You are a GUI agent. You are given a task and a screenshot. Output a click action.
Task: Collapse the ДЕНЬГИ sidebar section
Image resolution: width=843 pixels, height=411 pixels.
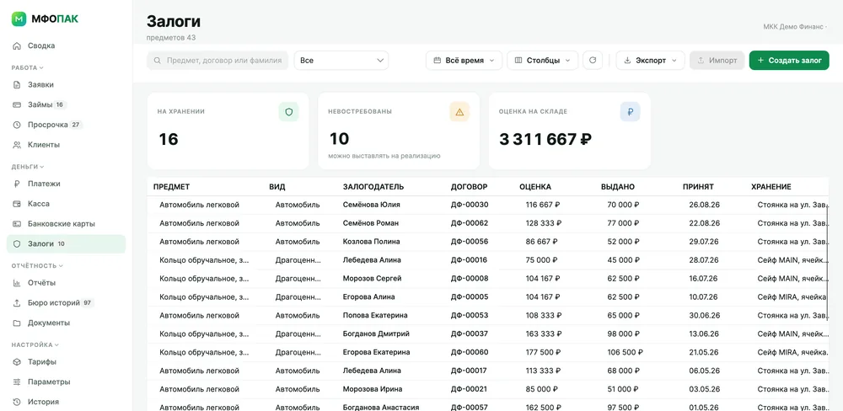click(x=28, y=167)
